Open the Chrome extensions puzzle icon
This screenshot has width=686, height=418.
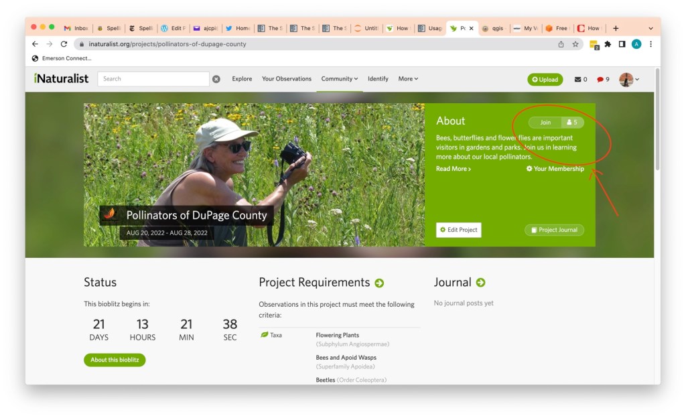click(x=608, y=44)
